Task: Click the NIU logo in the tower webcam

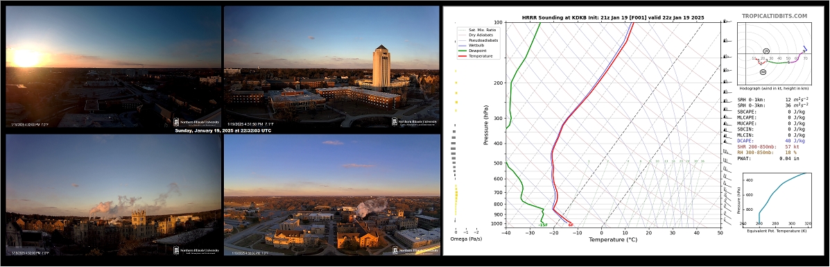Action: coord(415,122)
